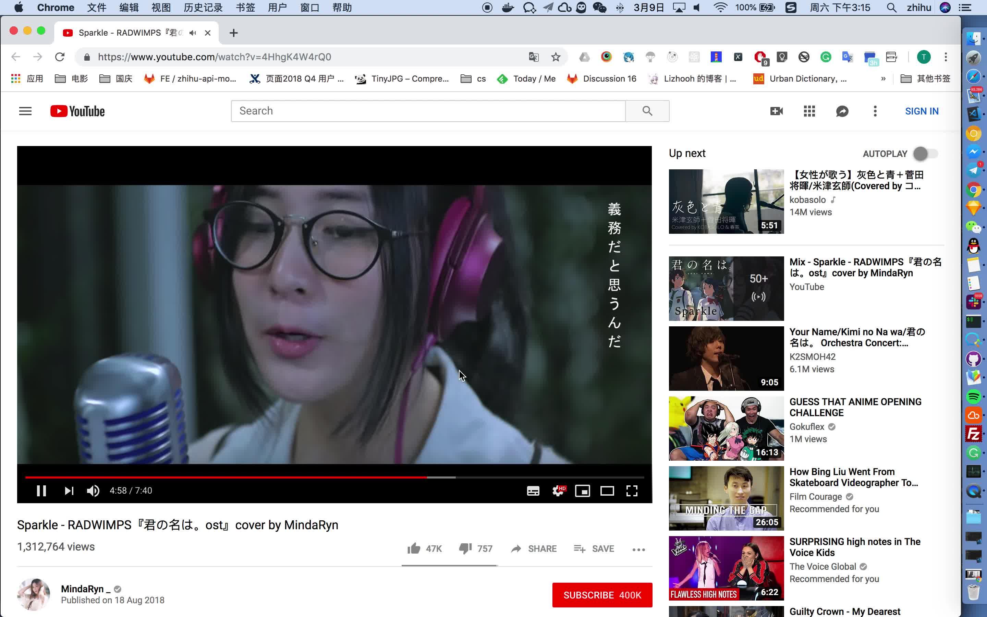Viewport: 987px width, 617px height.
Task: Open the YouTube apps grid
Action: (809, 111)
